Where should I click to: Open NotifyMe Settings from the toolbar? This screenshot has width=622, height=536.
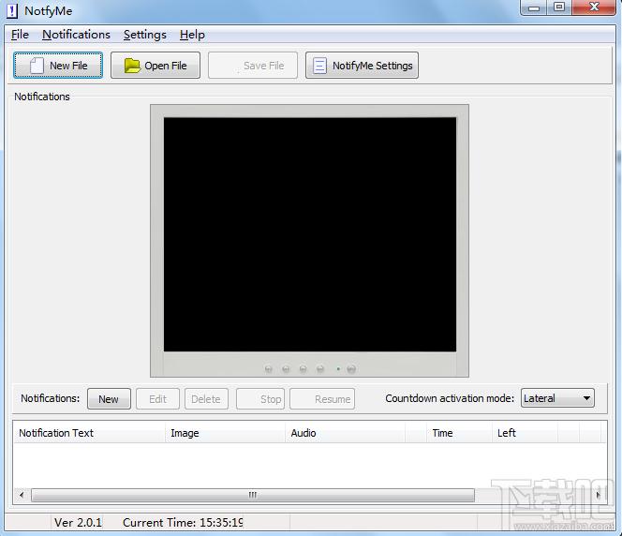point(362,65)
